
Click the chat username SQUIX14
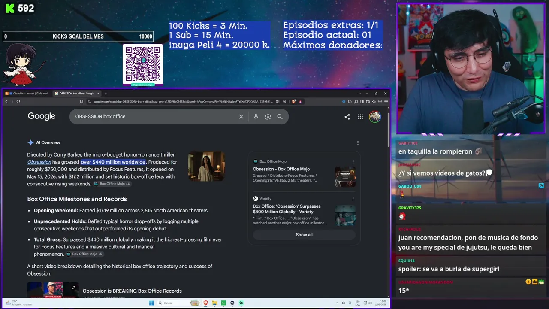point(406,261)
